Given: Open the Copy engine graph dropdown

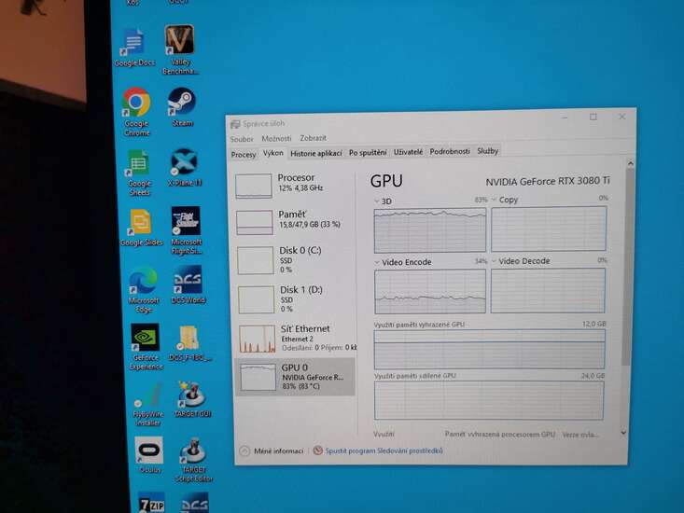Looking at the screenshot, I should [x=495, y=200].
